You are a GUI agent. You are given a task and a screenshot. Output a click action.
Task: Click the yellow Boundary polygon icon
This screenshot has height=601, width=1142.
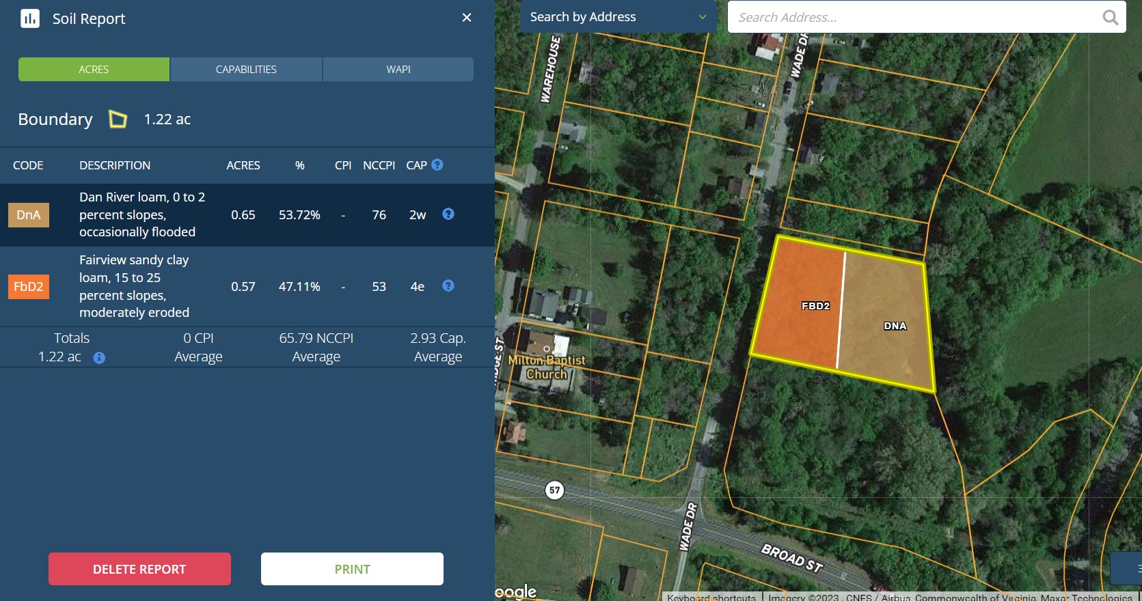tap(118, 120)
